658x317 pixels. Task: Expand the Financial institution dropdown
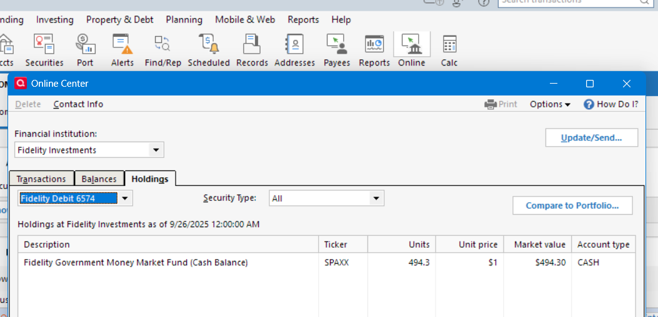click(156, 150)
